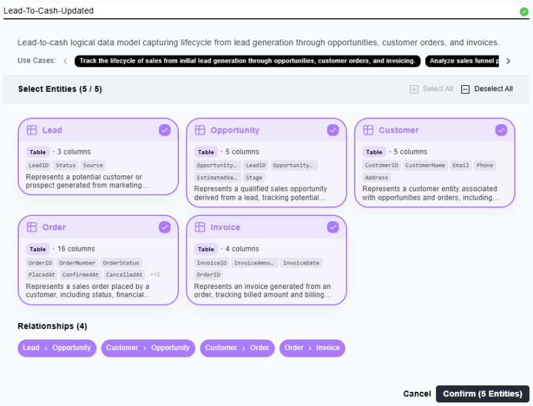Click the Table badge on Opportunity card
The height and width of the screenshot is (406, 533).
tap(206, 152)
